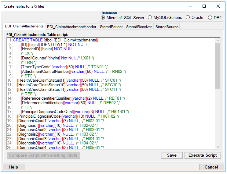The height and width of the screenshot is (174, 227).
Task: Go to the StoredReceiver tab
Action: tap(139, 27)
